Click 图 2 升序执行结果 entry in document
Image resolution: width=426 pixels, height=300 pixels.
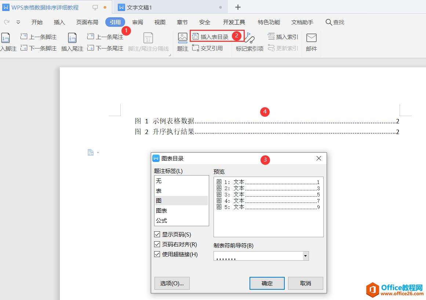click(267, 132)
